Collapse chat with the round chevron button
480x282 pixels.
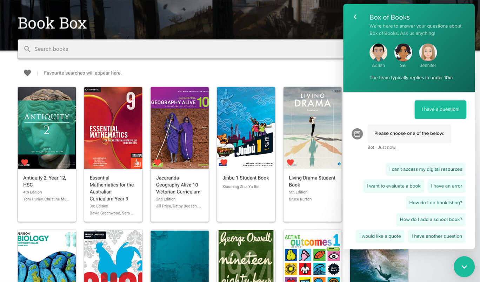tap(464, 267)
